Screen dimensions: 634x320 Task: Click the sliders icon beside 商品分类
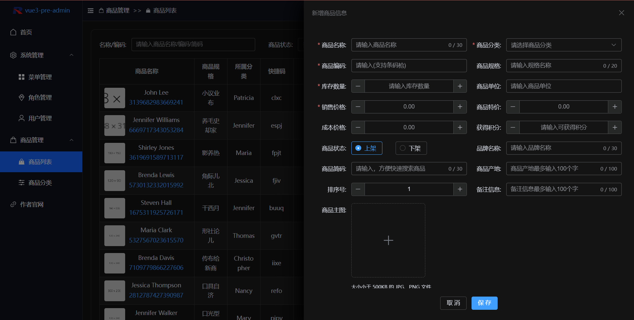click(21, 182)
